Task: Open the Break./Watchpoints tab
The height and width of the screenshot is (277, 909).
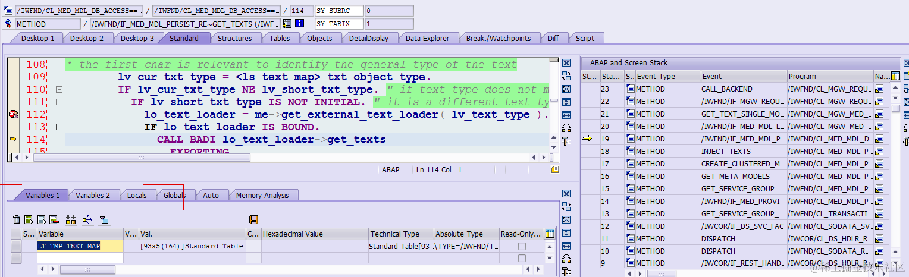Action: point(499,38)
